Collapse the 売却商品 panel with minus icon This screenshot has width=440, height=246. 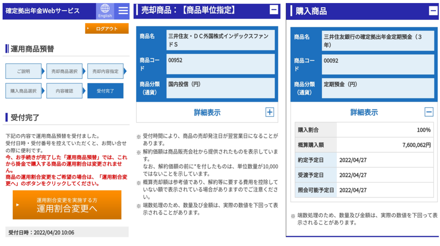coord(273,10)
